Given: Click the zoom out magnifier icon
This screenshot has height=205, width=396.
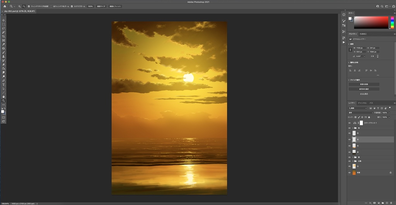Looking at the screenshot, I should click(24, 7).
